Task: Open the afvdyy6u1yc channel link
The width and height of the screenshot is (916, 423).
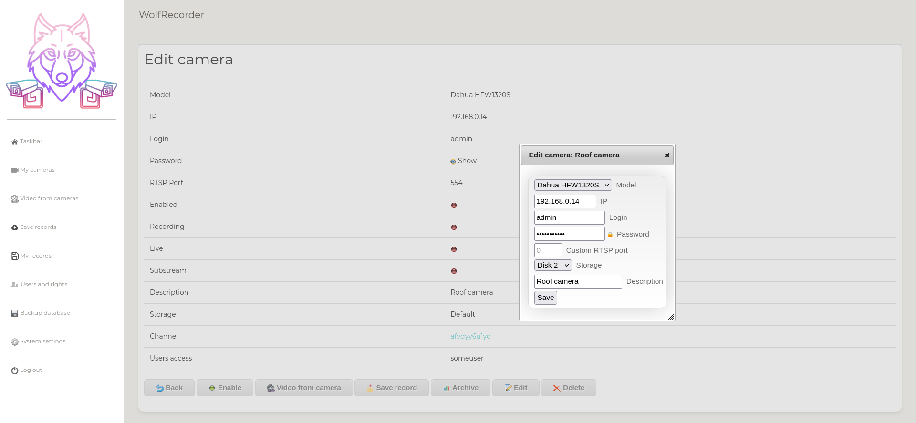Action: [x=470, y=336]
